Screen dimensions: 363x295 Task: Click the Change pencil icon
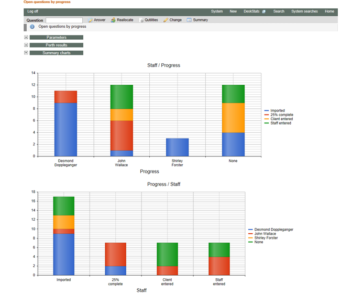[x=166, y=20]
